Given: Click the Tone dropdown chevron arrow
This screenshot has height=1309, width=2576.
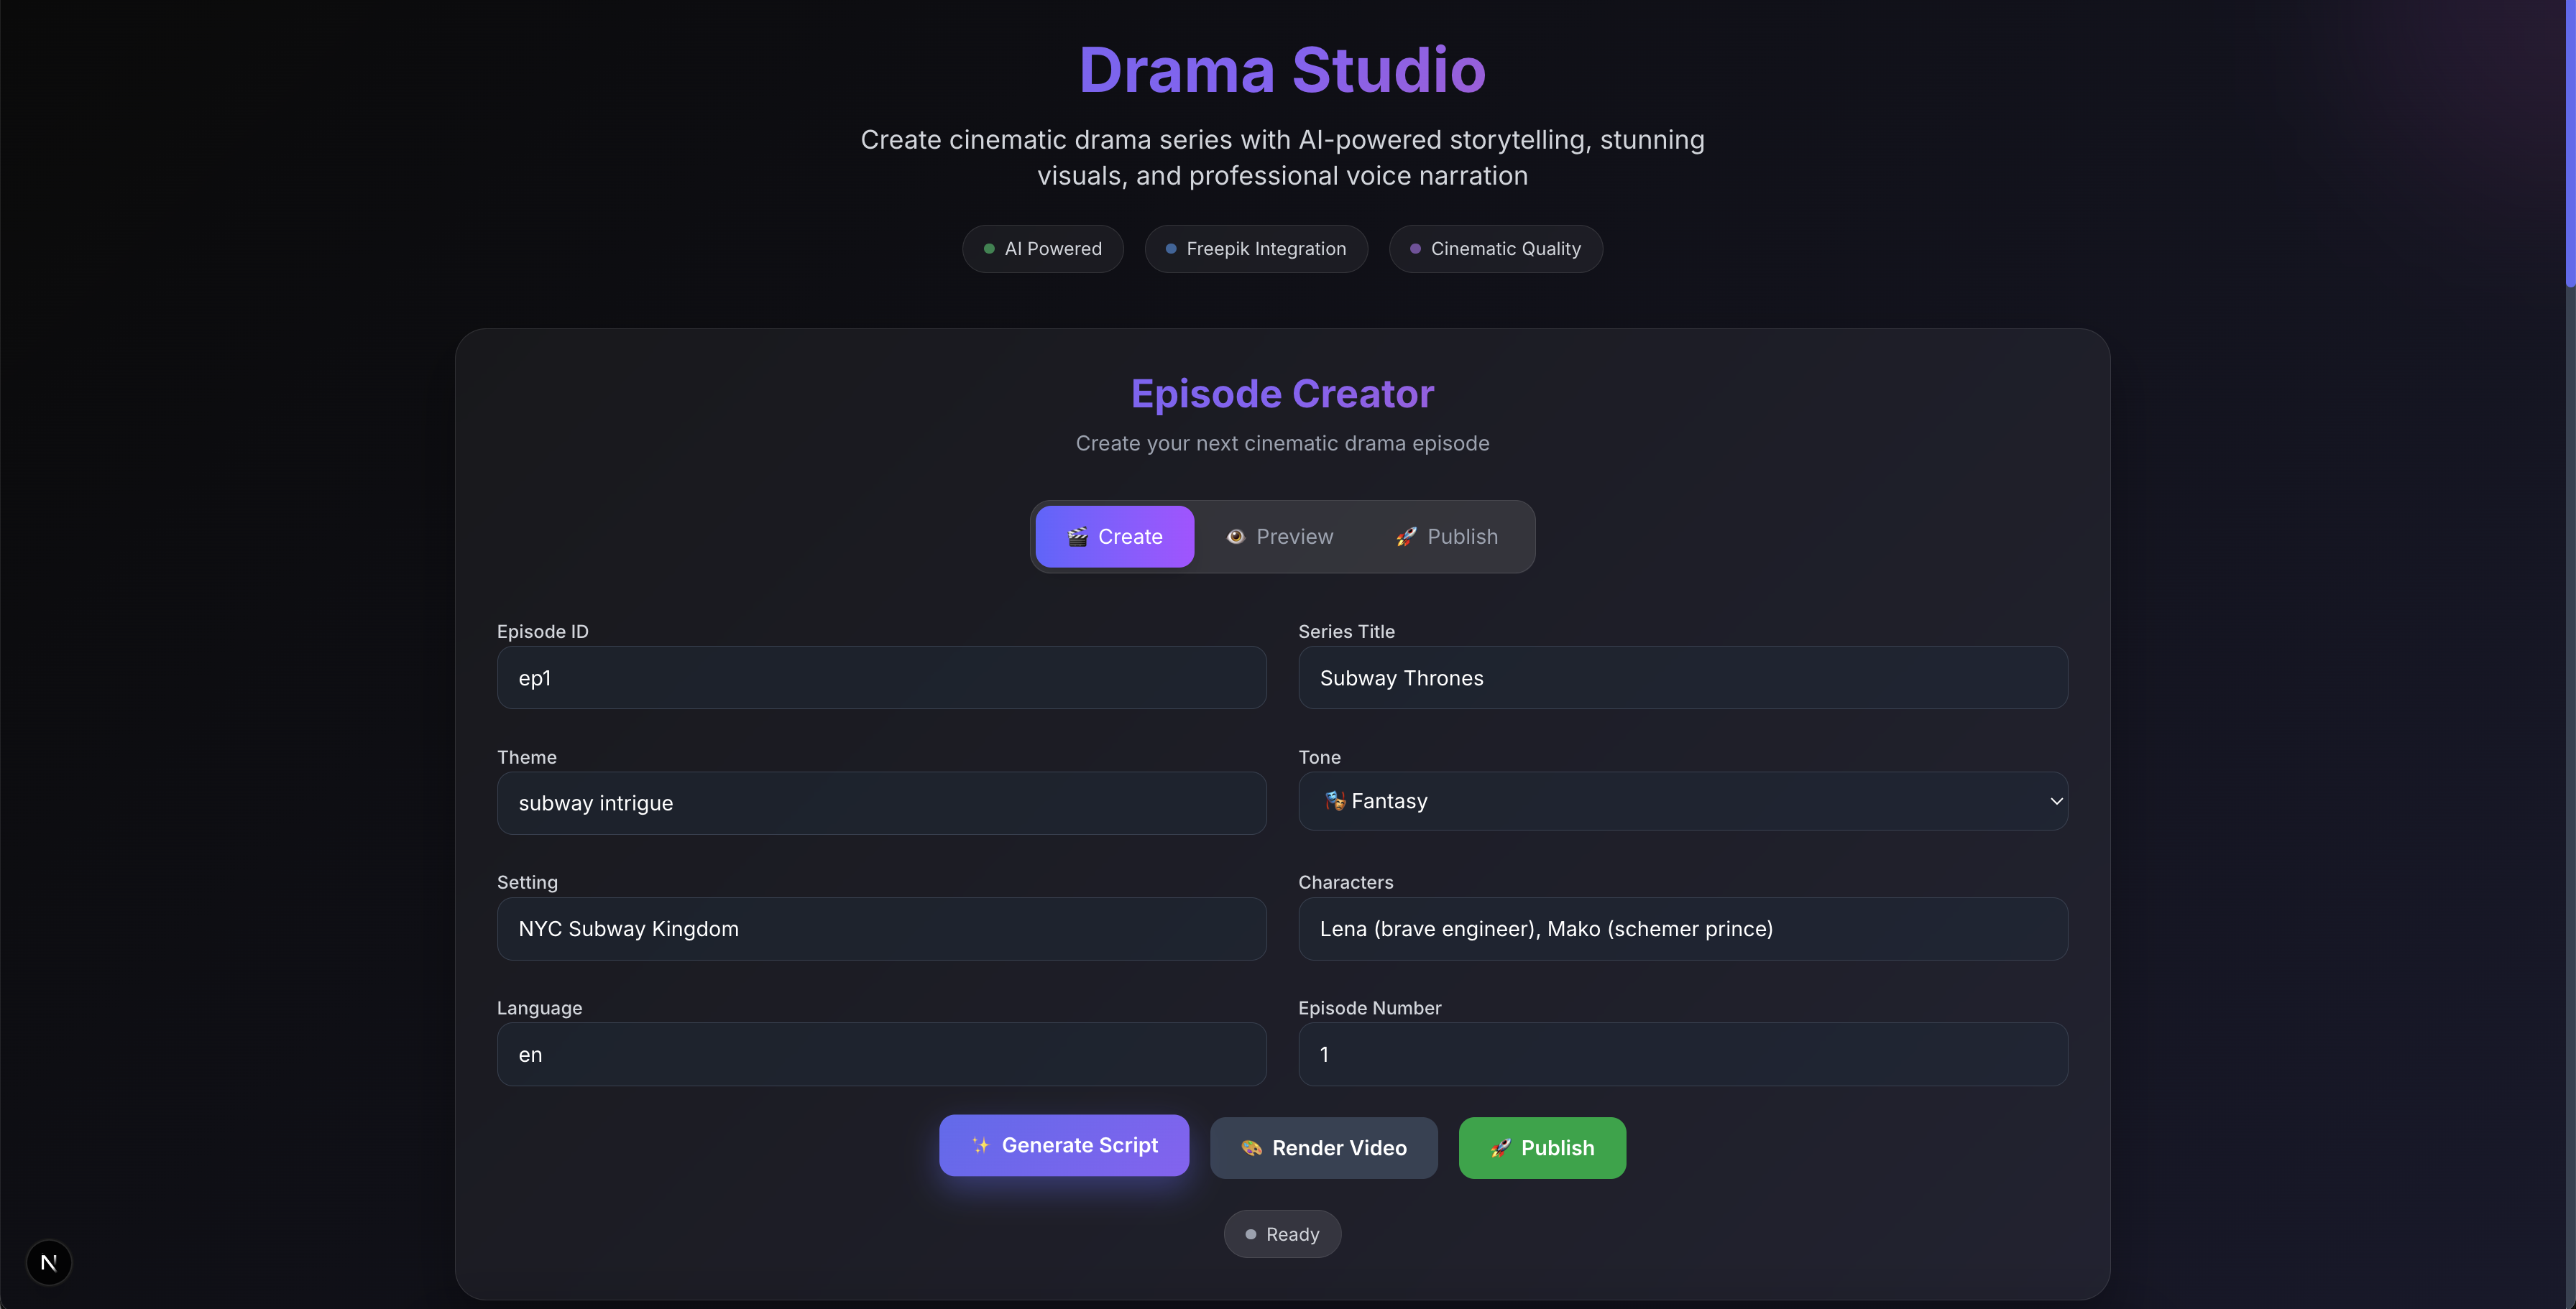Looking at the screenshot, I should [x=2056, y=800].
